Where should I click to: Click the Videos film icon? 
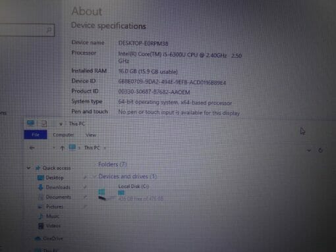click(x=41, y=226)
